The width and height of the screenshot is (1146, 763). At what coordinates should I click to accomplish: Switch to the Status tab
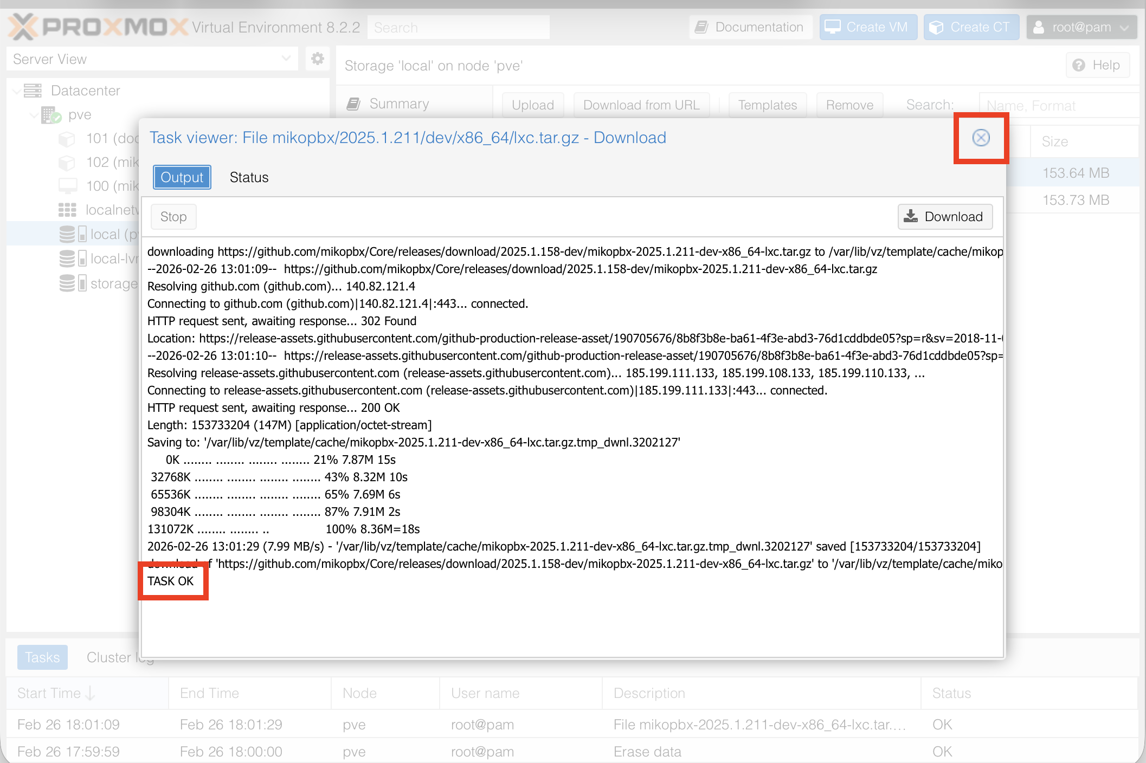pyautogui.click(x=249, y=177)
